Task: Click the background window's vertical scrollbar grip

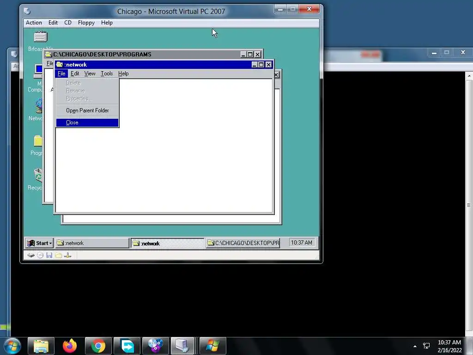Action: (x=469, y=205)
